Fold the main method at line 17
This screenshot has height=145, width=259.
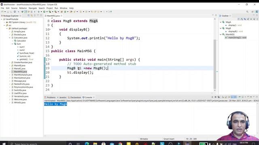click(x=50, y=60)
